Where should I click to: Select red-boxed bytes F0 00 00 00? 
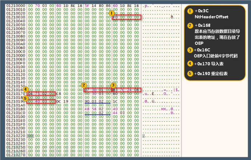pos(126,17)
